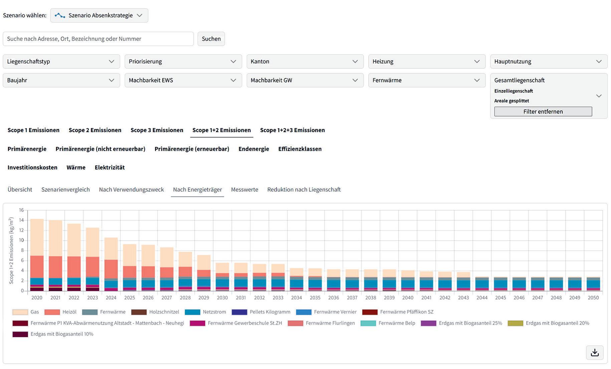The height and width of the screenshot is (369, 611).
Task: Click the address search input field
Action: pos(98,39)
